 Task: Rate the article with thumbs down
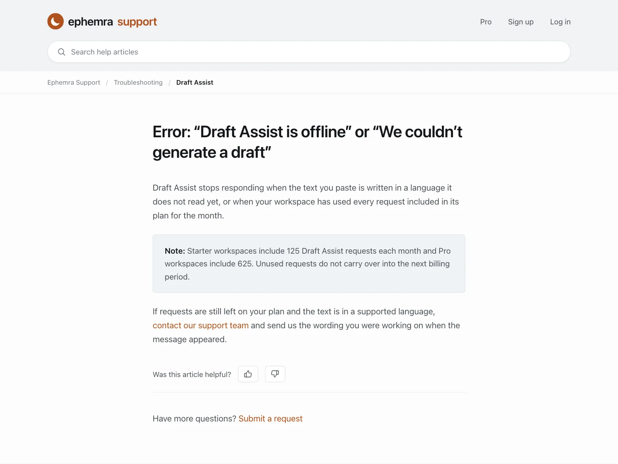pos(275,374)
